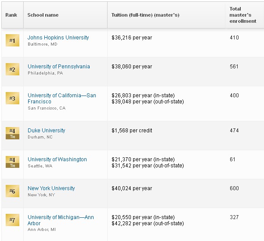Click the Baltimore, MD location text

(43, 44)
